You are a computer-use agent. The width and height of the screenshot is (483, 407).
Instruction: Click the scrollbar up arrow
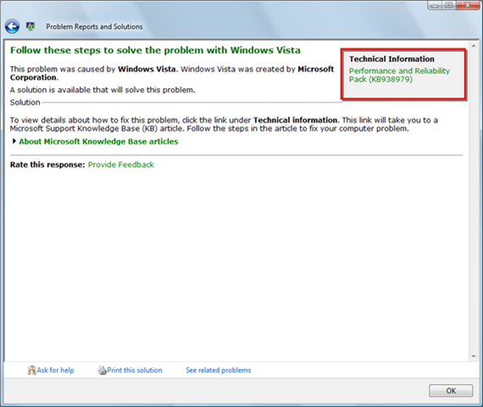(474, 46)
